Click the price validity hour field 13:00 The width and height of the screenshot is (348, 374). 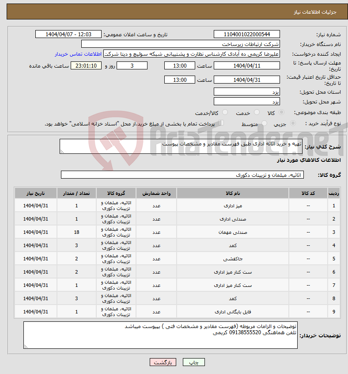coord(180,80)
